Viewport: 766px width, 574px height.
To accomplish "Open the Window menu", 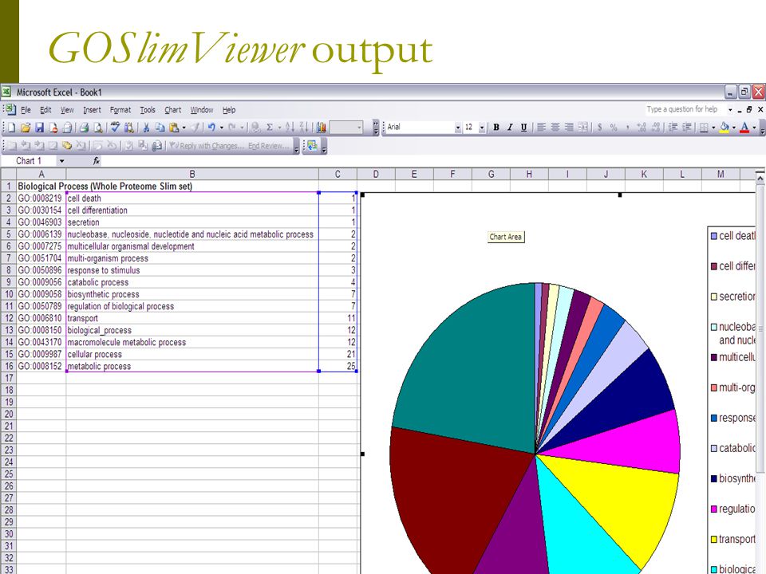I will (x=202, y=110).
